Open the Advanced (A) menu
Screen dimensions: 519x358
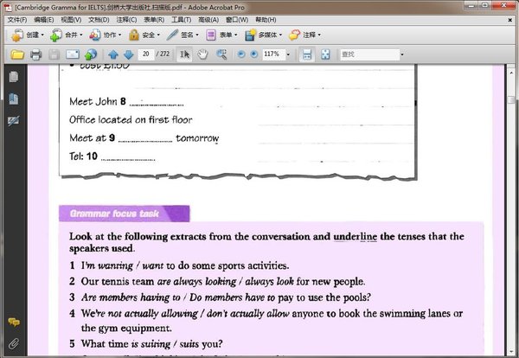coord(208,20)
